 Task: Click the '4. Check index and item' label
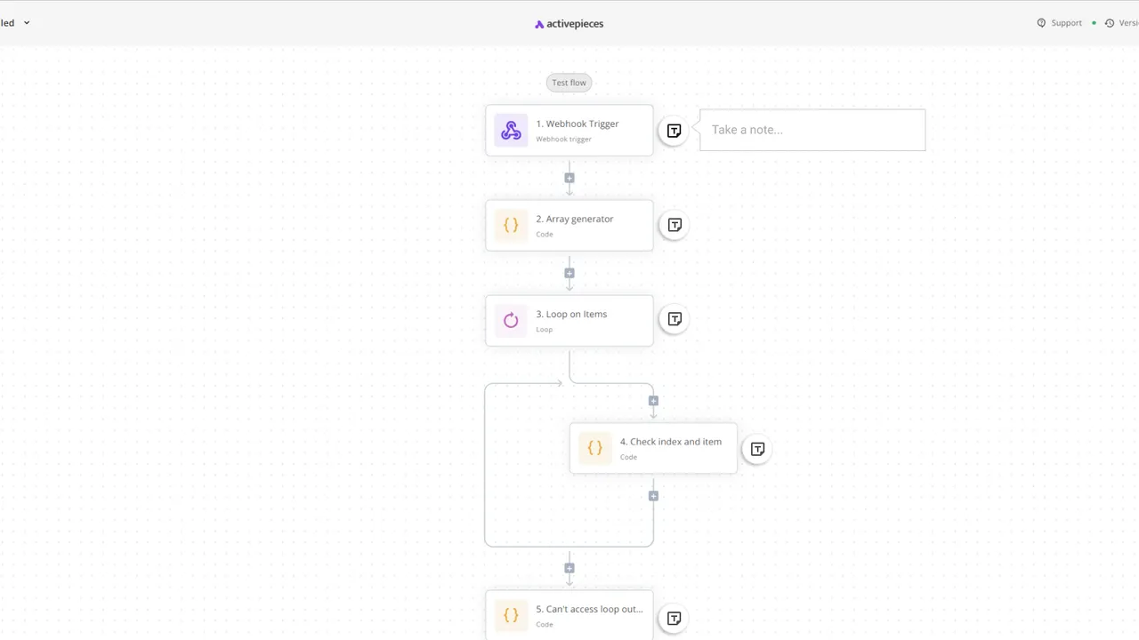click(671, 442)
